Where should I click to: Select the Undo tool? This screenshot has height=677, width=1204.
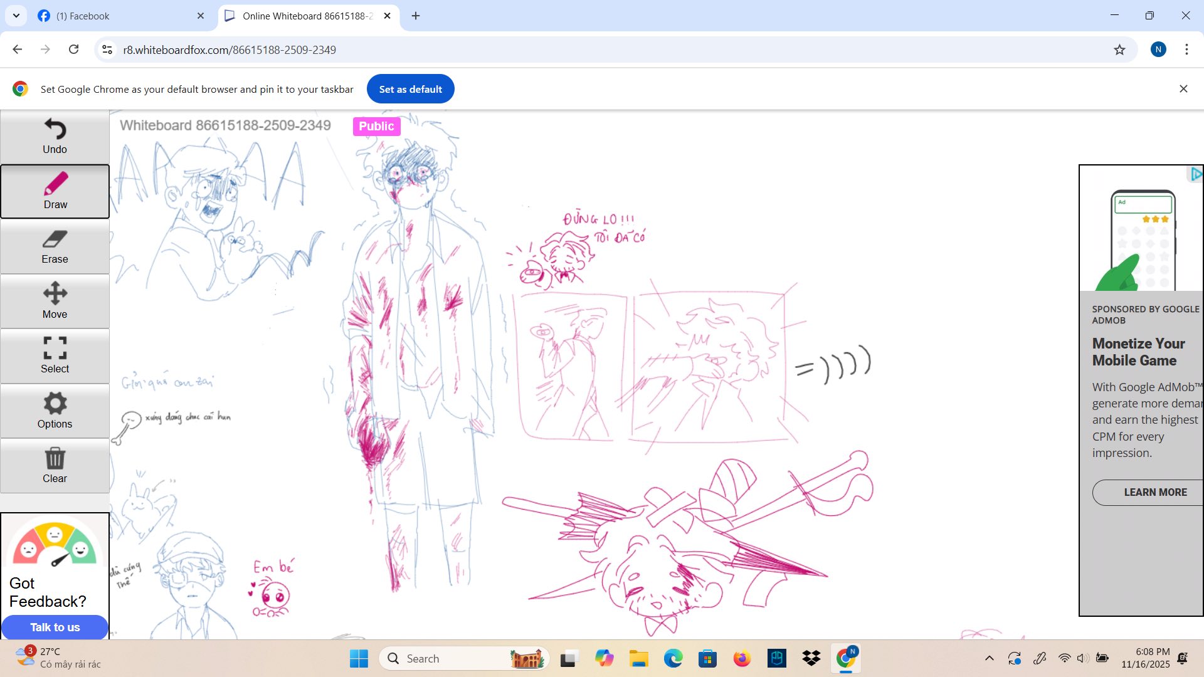coord(55,137)
